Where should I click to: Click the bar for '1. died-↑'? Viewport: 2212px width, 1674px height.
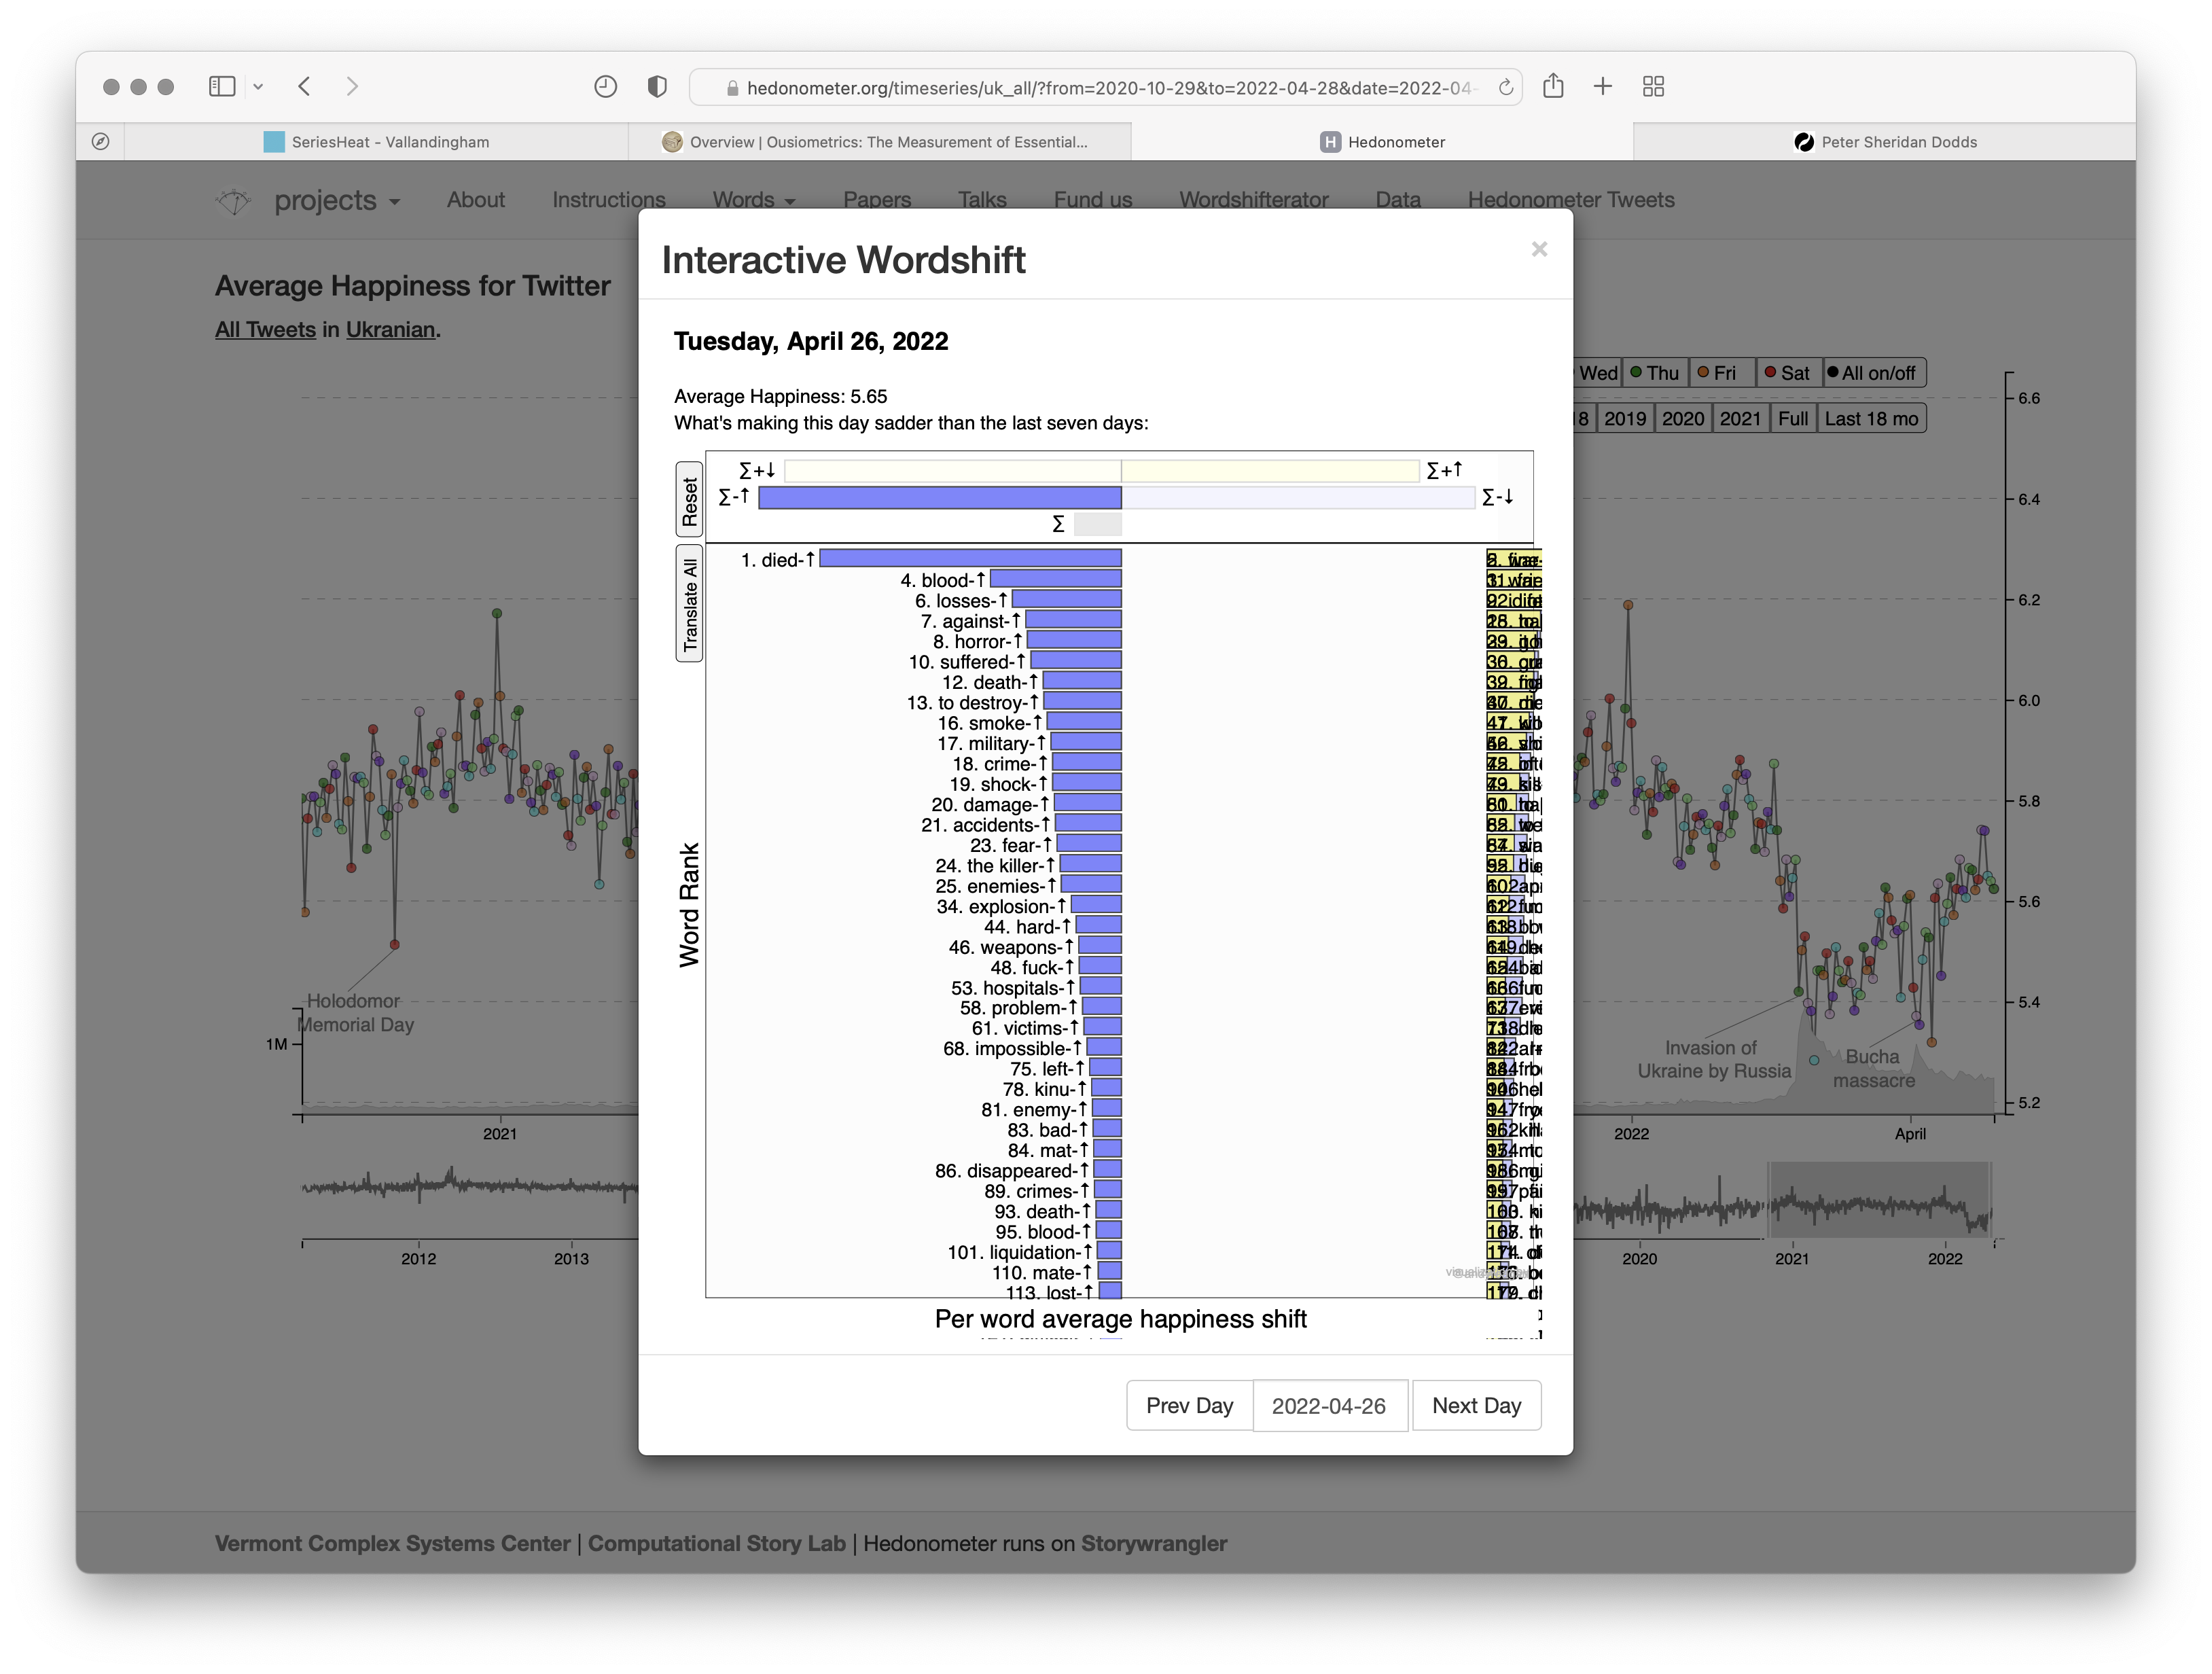[970, 559]
